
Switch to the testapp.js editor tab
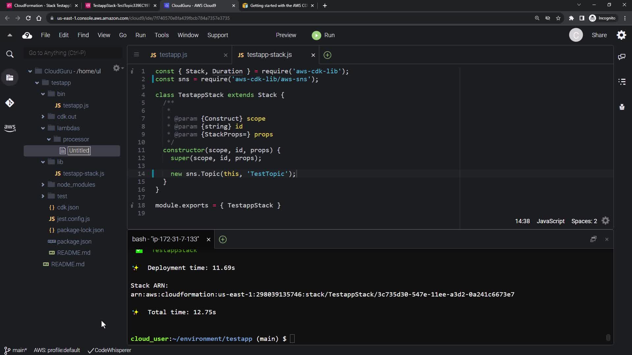tap(173, 55)
